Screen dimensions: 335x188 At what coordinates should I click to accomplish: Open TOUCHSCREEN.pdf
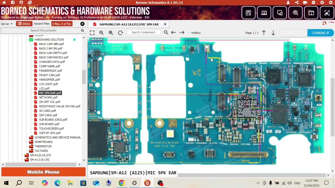[x=51, y=128]
